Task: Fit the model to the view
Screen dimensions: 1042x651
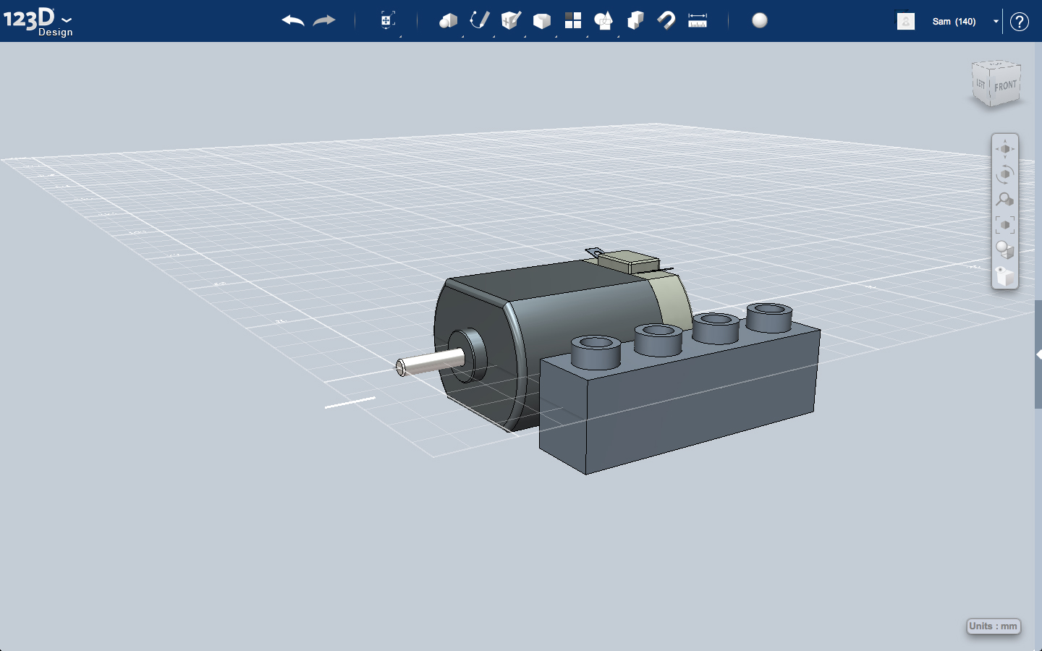Action: click(1005, 225)
